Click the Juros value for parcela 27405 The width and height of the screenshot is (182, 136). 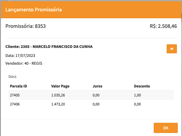coord(96,95)
